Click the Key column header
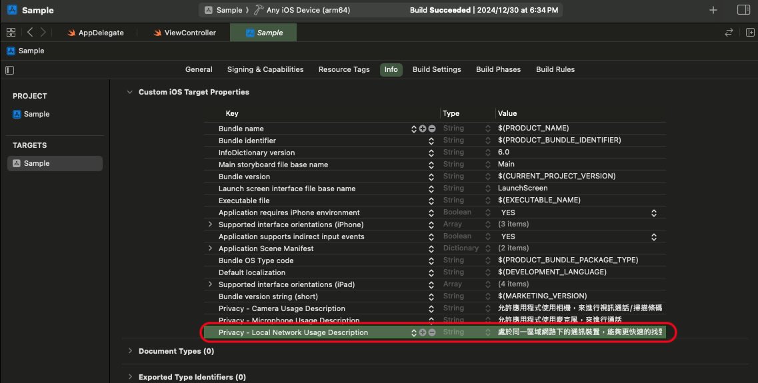 [232, 113]
